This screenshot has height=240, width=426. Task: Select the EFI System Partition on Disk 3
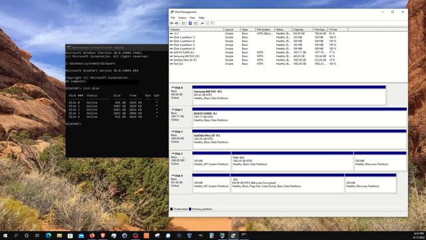tap(212, 161)
